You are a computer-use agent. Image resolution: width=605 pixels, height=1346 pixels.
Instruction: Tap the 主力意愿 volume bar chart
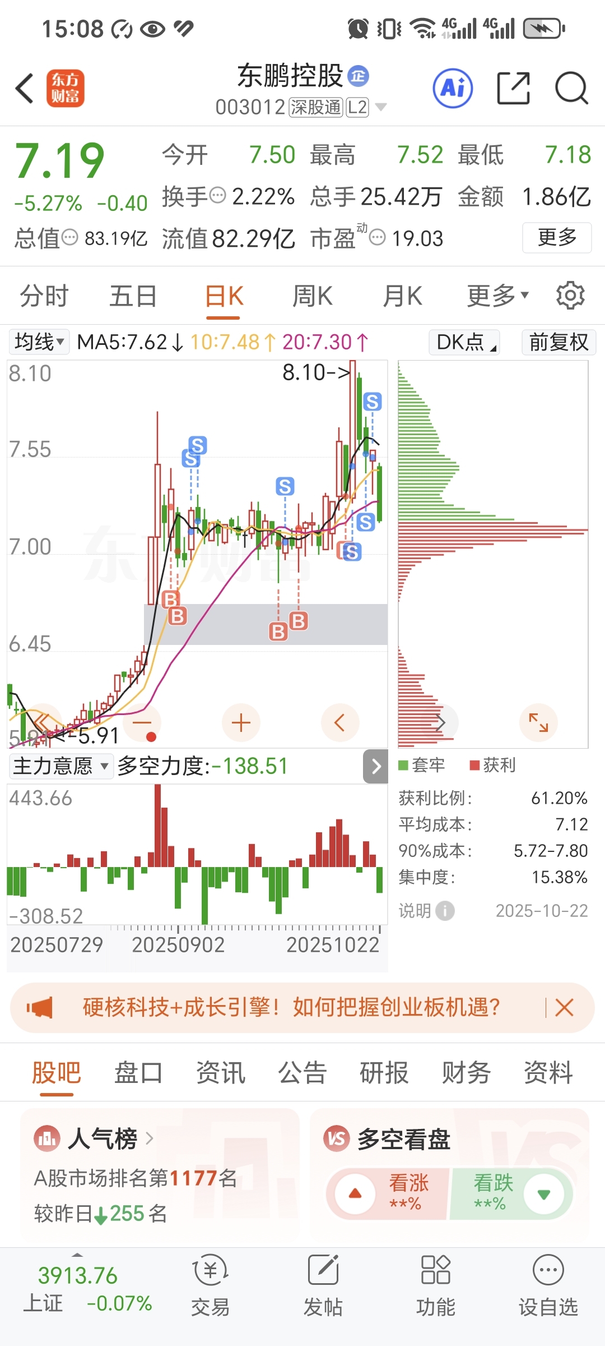[x=197, y=854]
